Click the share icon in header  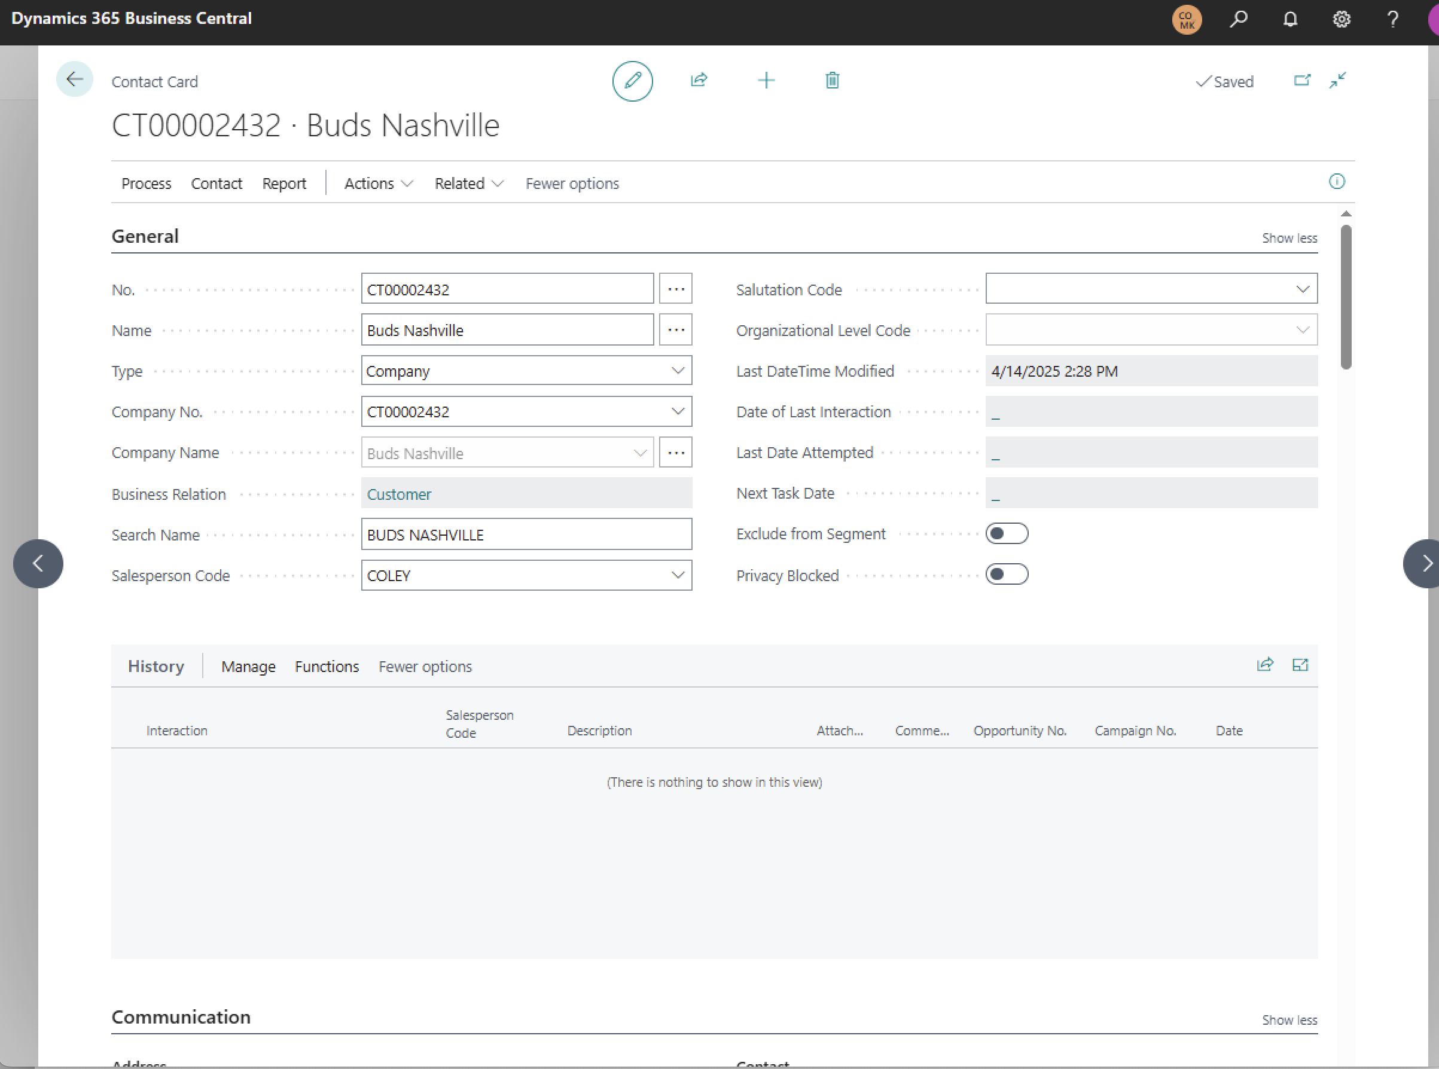tap(699, 80)
